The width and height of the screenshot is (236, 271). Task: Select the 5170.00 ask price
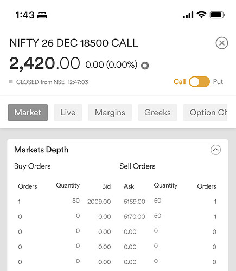[135, 217]
